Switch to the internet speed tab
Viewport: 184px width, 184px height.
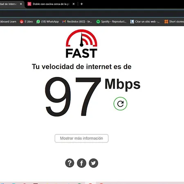coord(9,4)
